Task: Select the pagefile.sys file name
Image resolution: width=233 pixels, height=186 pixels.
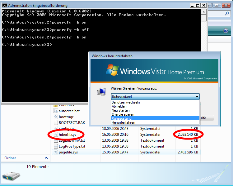Action: pyautogui.click(x=68, y=152)
